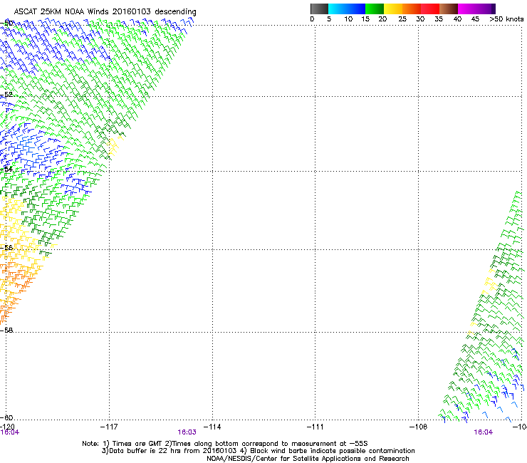Click the -58 latitude axis label
The width and height of the screenshot is (527, 463).
[6, 331]
